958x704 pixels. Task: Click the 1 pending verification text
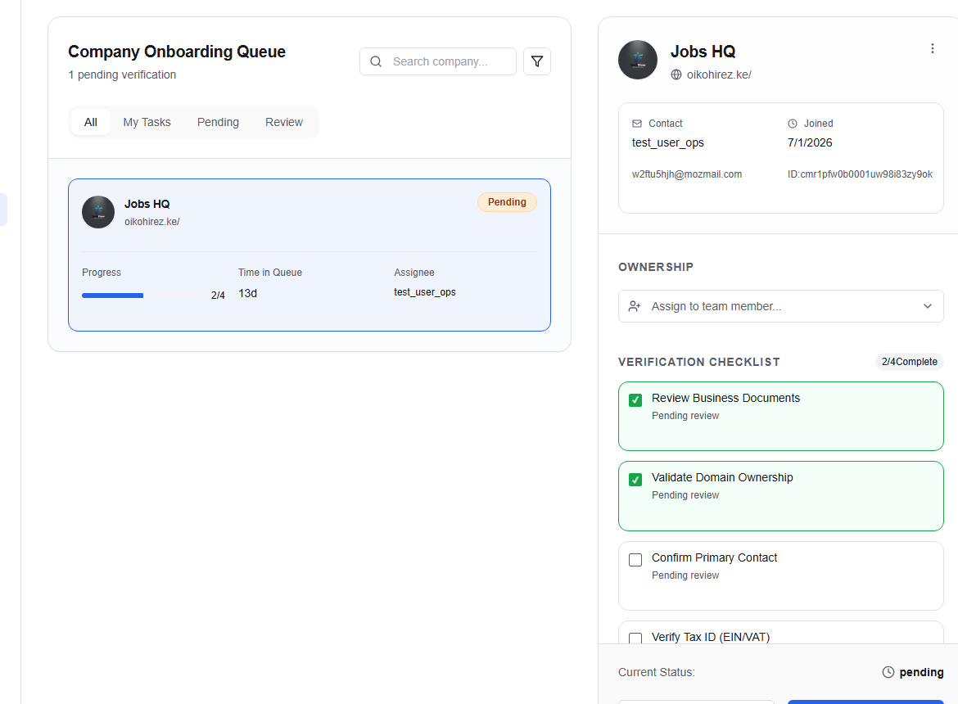point(122,74)
